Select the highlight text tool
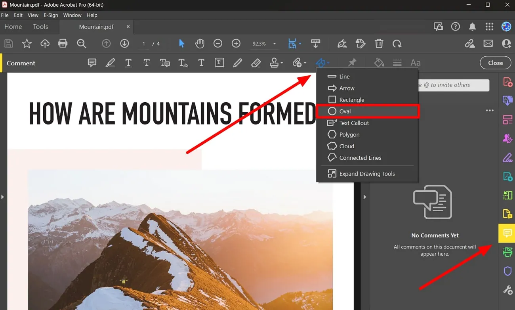The width and height of the screenshot is (515, 310). (x=110, y=63)
